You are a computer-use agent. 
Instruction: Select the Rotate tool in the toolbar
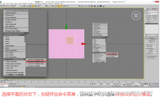(x=35, y=6)
